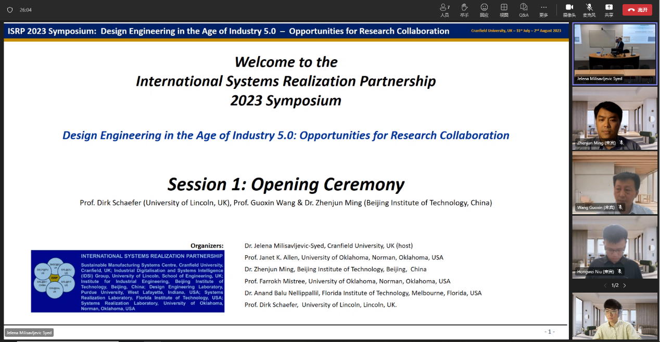Turn on the camera (摄像头)
This screenshot has width=660, height=342.
[569, 9]
